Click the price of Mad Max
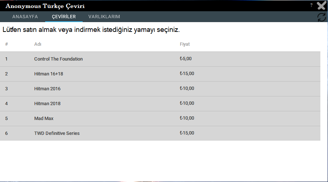The image size is (328, 182). (187, 118)
